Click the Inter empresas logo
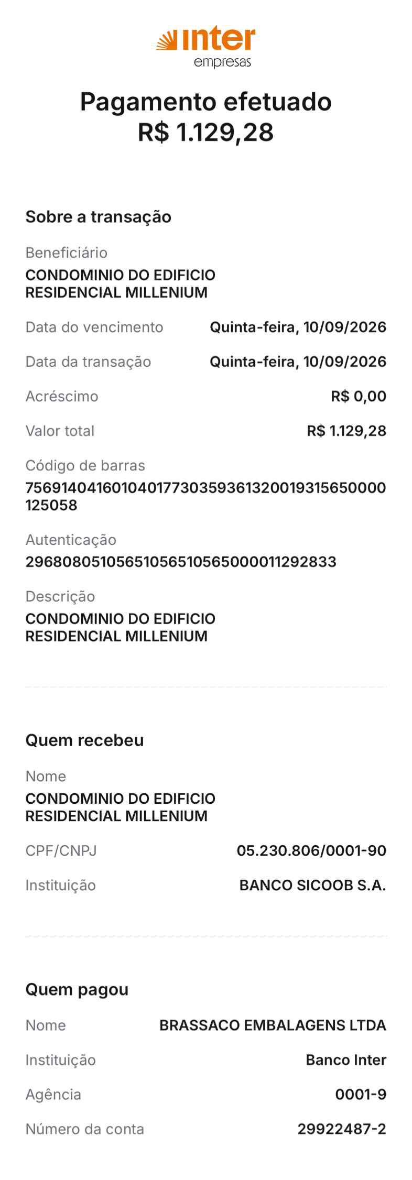The image size is (412, 1180). click(206, 47)
